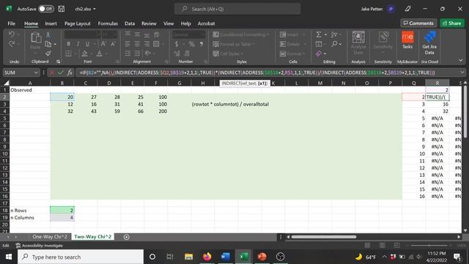This screenshot has height=264, width=469.
Task: Switch to the Insert tab
Action: pyautogui.click(x=51, y=23)
